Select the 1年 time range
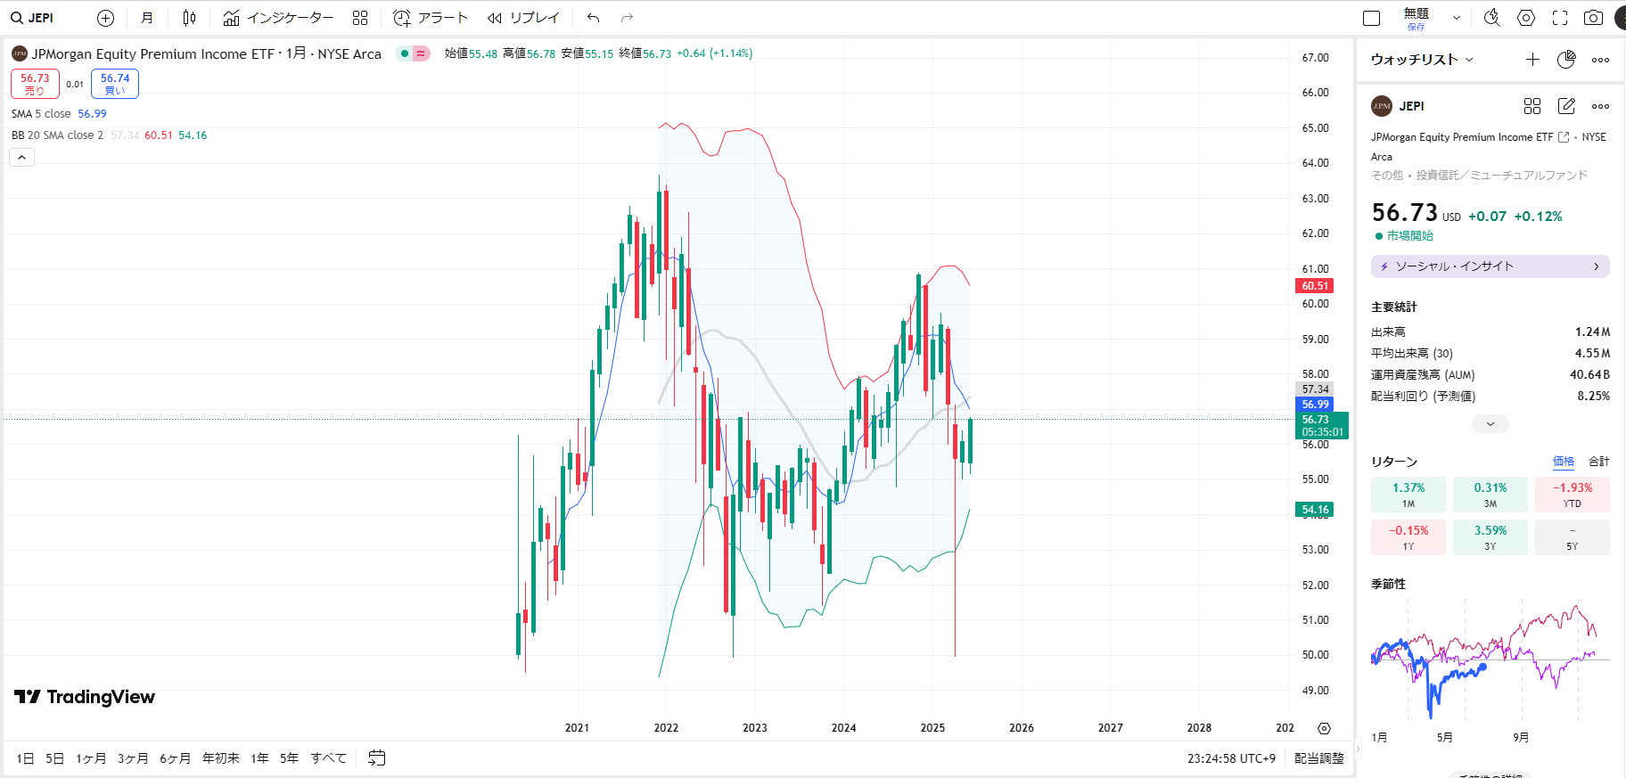The image size is (1626, 778). point(259,758)
